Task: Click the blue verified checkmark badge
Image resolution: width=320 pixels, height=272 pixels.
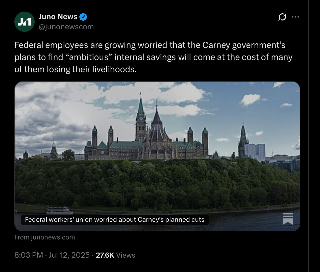Action: (83, 17)
